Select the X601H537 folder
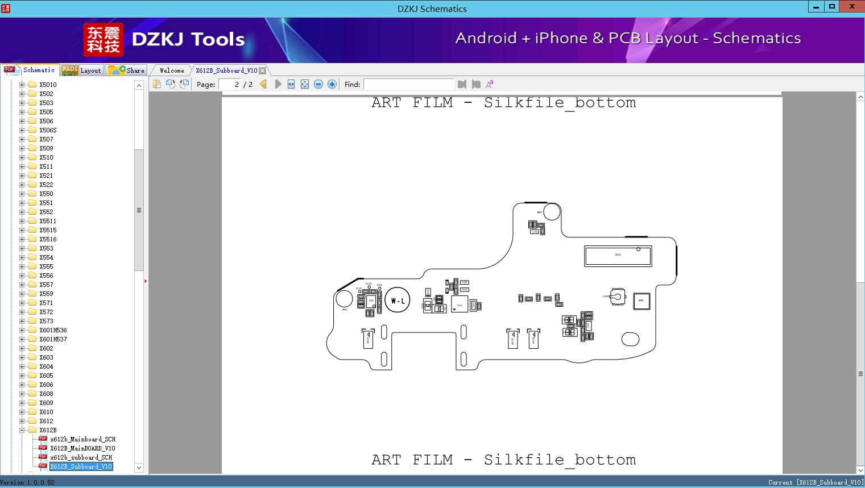The width and height of the screenshot is (865, 488). (53, 339)
